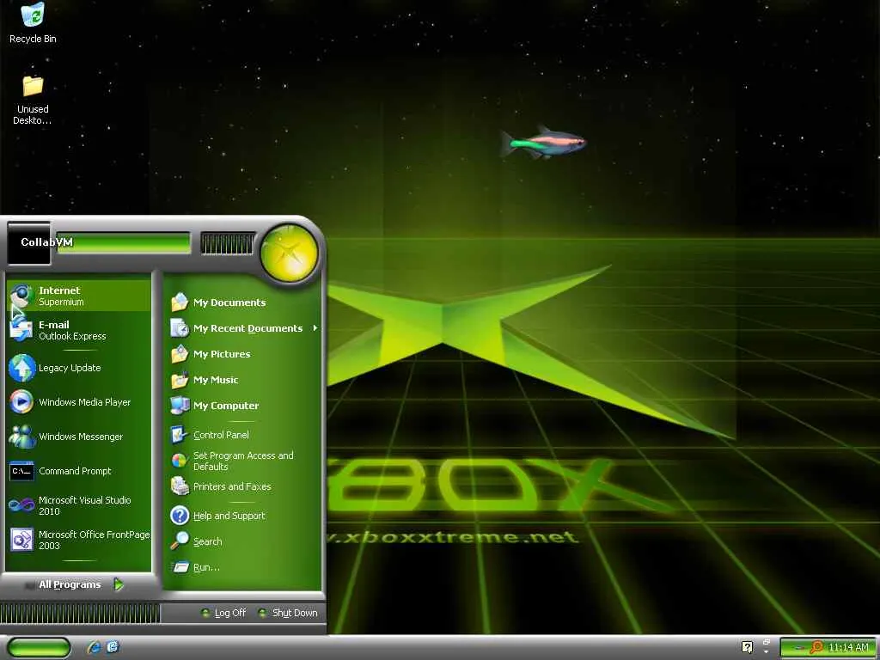880x660 pixels.
Task: Click the swimming fish on the desktop
Action: tap(543, 142)
